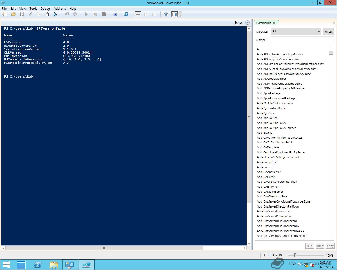Viewport: 337px width, 270px height.
Task: Select Add-DnsServerResourceRecordA command
Action: tap(278, 226)
